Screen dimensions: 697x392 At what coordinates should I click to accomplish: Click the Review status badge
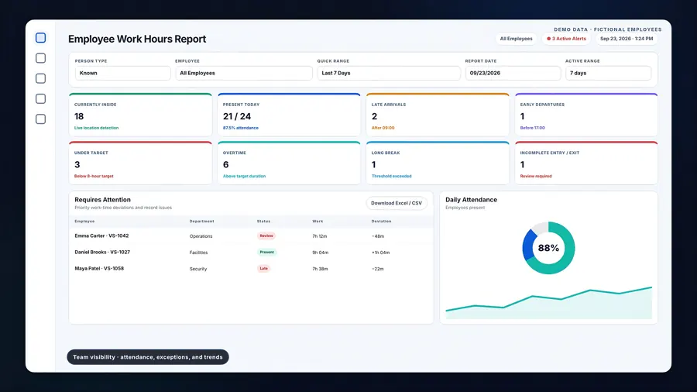[266, 236]
